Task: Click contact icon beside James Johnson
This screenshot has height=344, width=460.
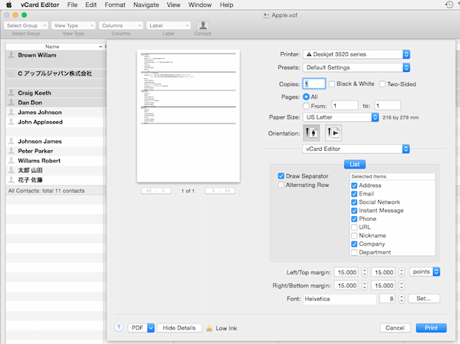Action: point(11,112)
